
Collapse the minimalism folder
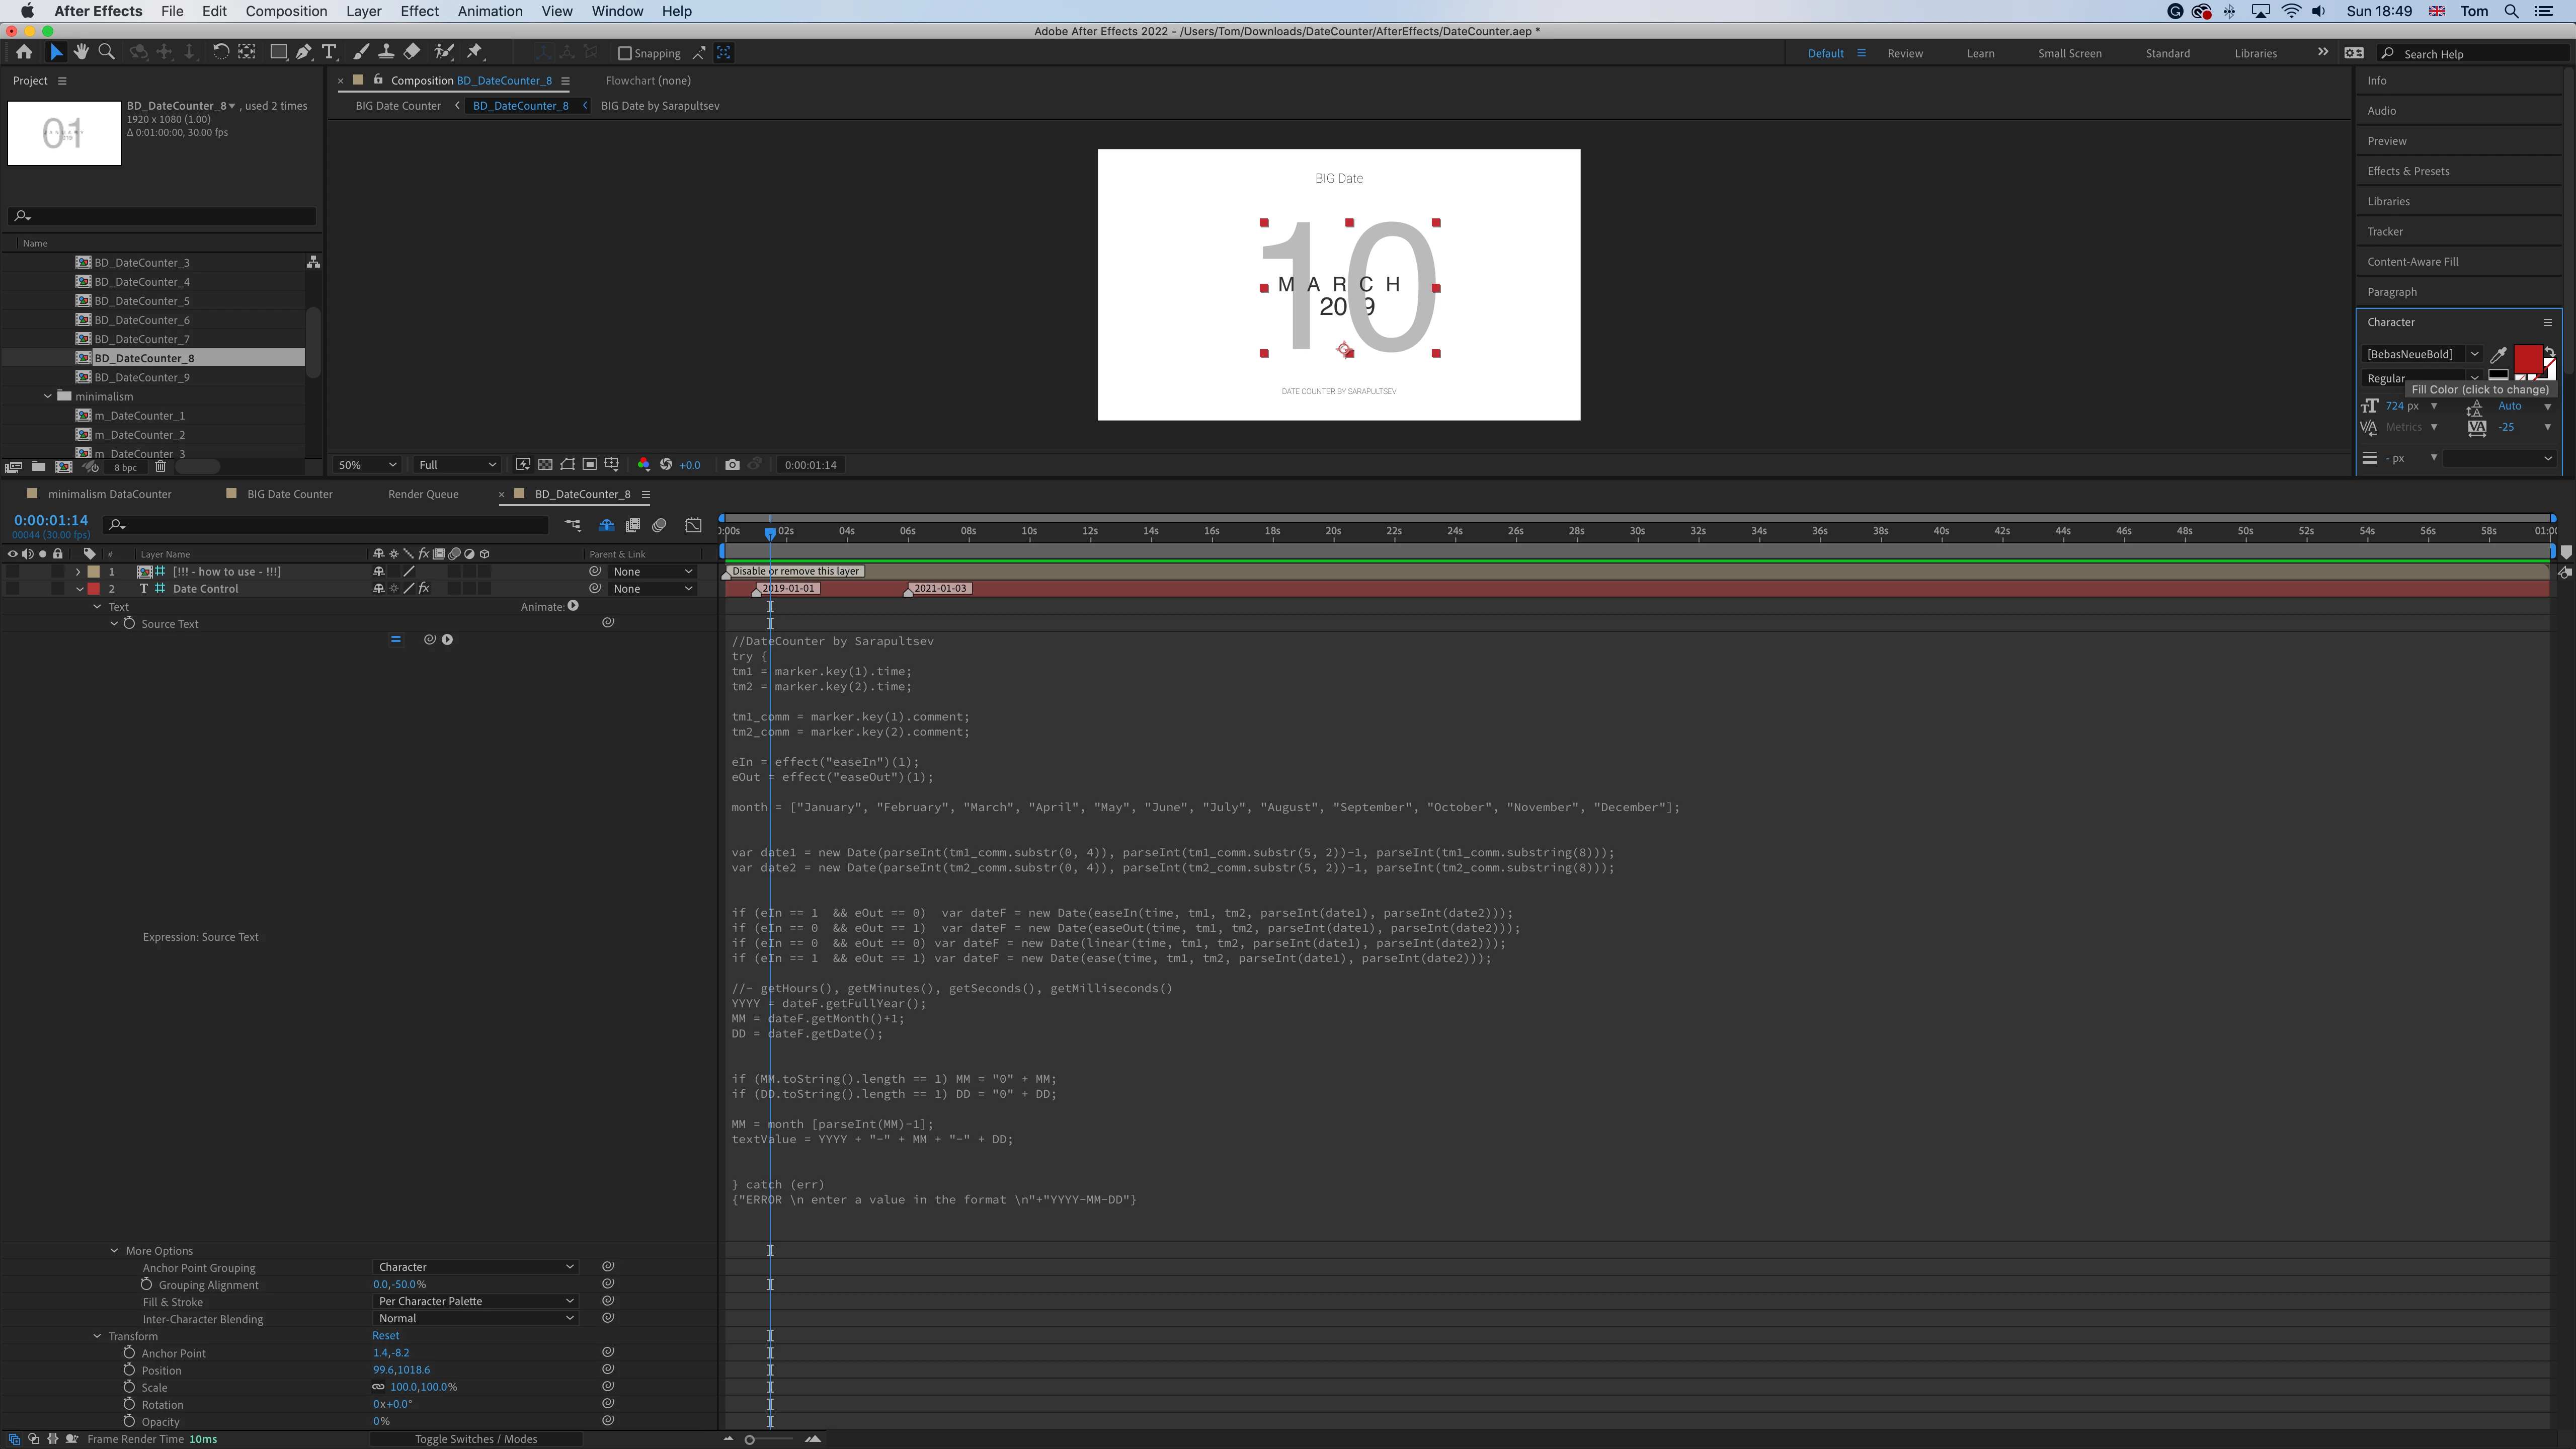48,396
